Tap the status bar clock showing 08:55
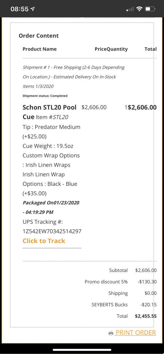164x354 pixels. click(x=20, y=9)
